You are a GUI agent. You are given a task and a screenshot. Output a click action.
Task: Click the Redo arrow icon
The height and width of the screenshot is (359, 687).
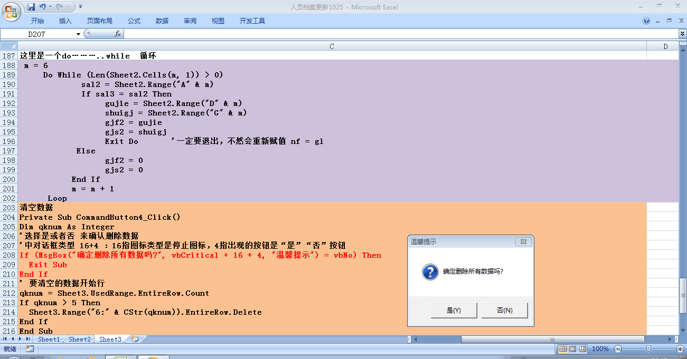(59, 7)
